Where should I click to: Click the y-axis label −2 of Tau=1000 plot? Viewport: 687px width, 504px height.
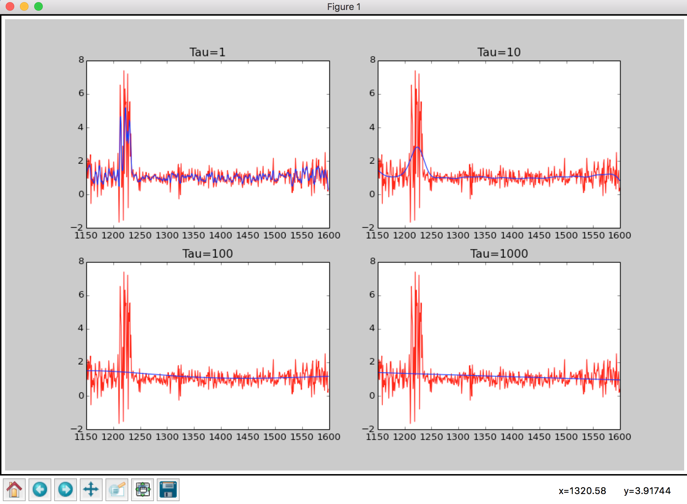coord(368,429)
